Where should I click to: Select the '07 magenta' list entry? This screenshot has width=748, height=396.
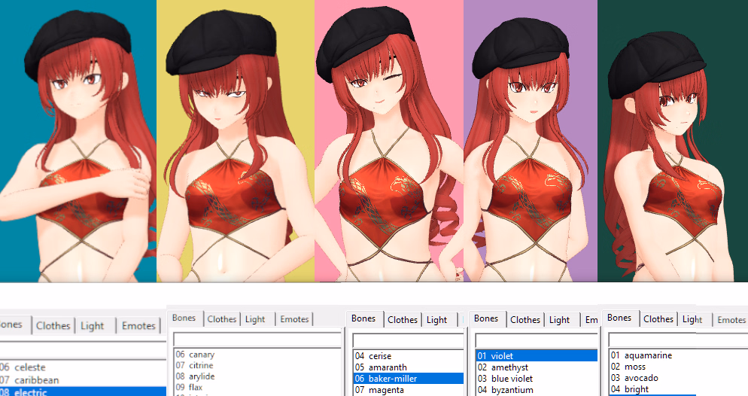[409, 390]
